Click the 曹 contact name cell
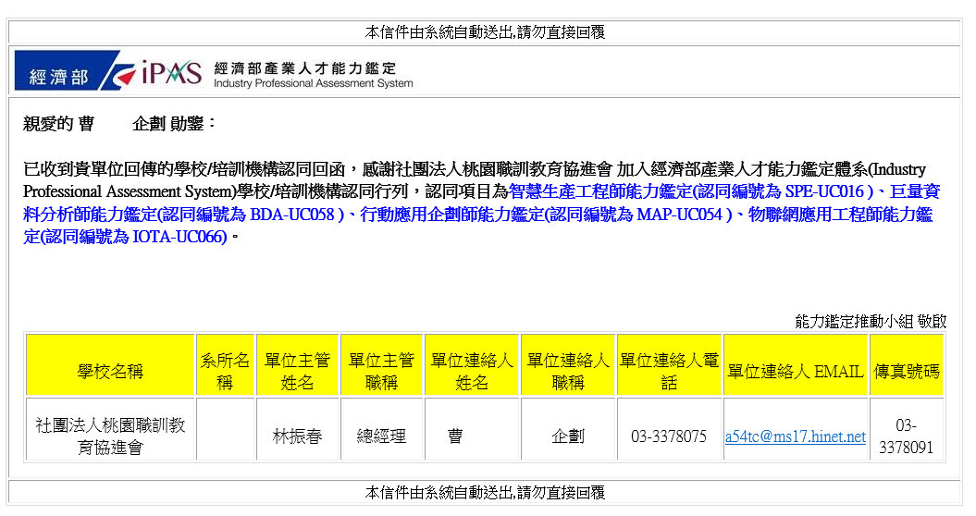The image size is (976, 516). tap(472, 429)
